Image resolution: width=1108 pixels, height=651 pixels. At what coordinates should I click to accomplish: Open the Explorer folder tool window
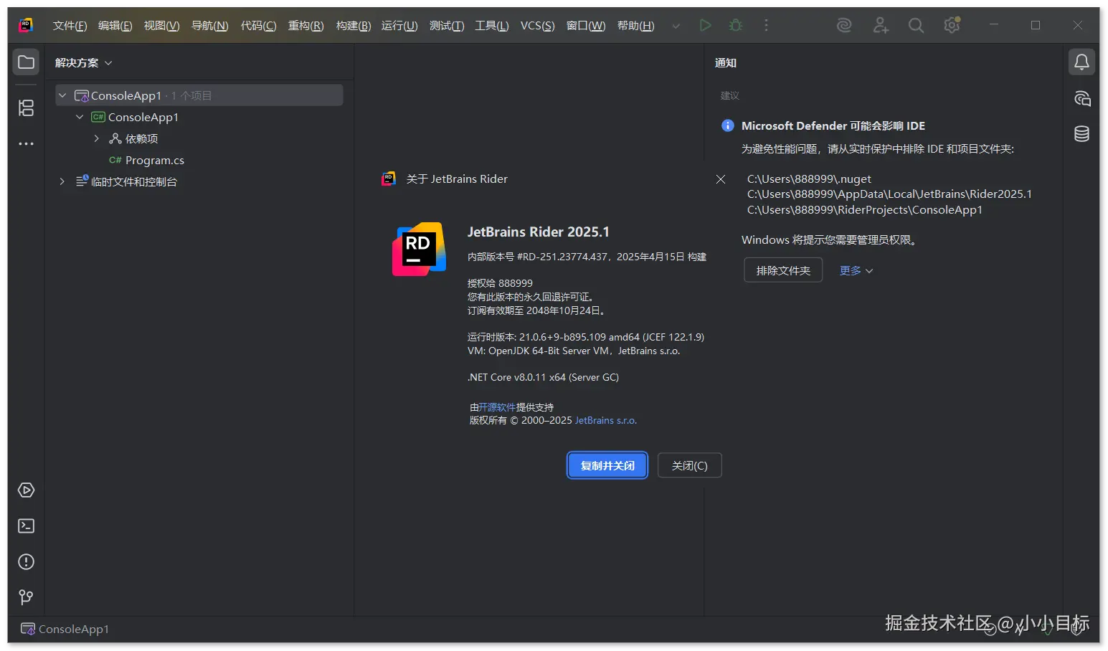pos(26,62)
